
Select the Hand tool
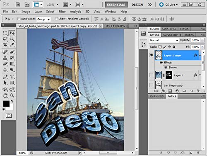(x=5, y=95)
